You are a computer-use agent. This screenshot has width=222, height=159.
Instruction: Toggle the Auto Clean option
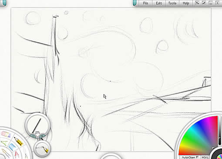(x=190, y=157)
